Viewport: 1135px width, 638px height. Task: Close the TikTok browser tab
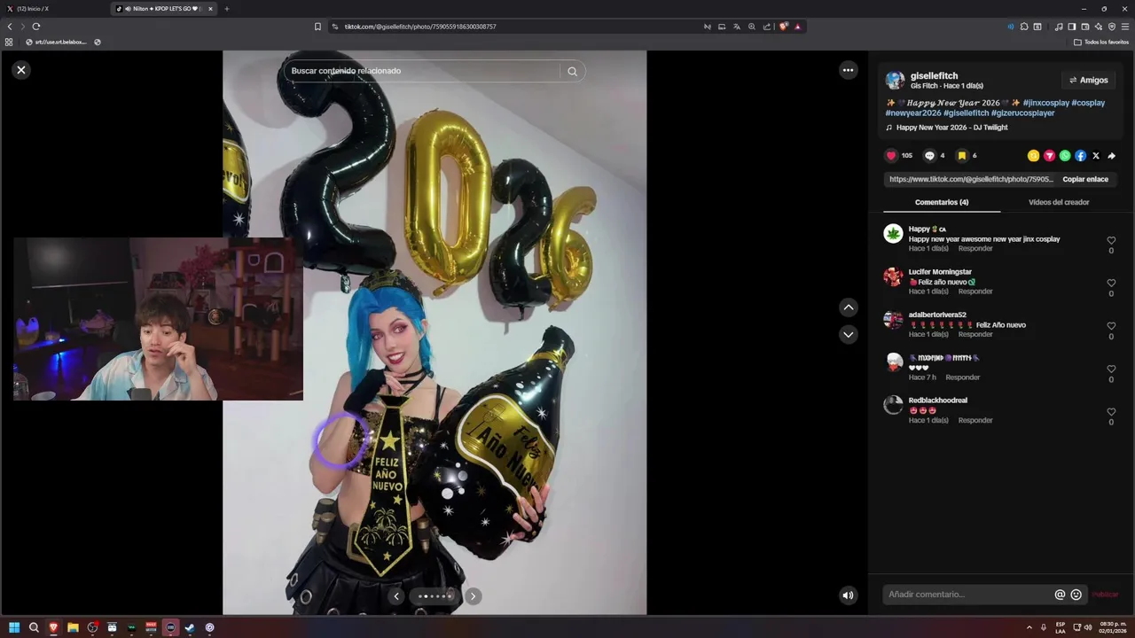(x=210, y=9)
